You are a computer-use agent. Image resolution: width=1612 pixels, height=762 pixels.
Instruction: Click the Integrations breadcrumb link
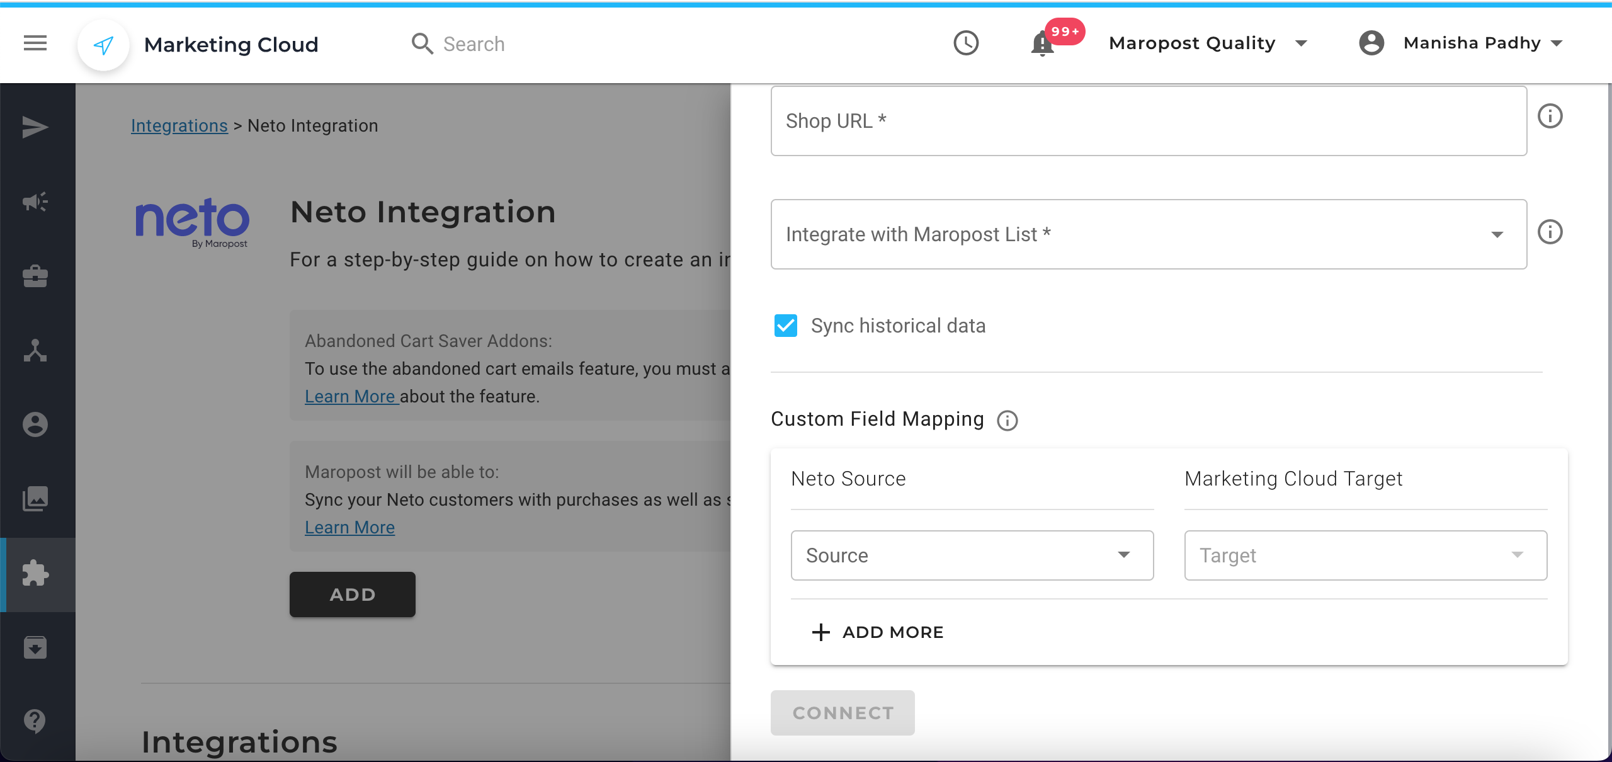click(x=179, y=126)
